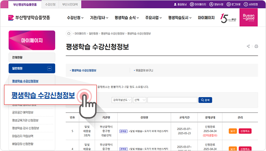Click 신청취소 for course number 5
266x151 pixels.
point(245,131)
